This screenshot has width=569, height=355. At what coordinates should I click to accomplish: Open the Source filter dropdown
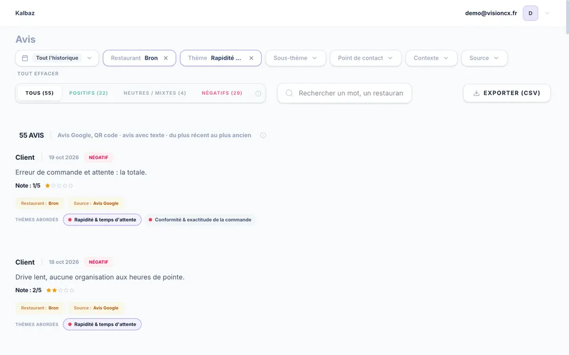[484, 58]
